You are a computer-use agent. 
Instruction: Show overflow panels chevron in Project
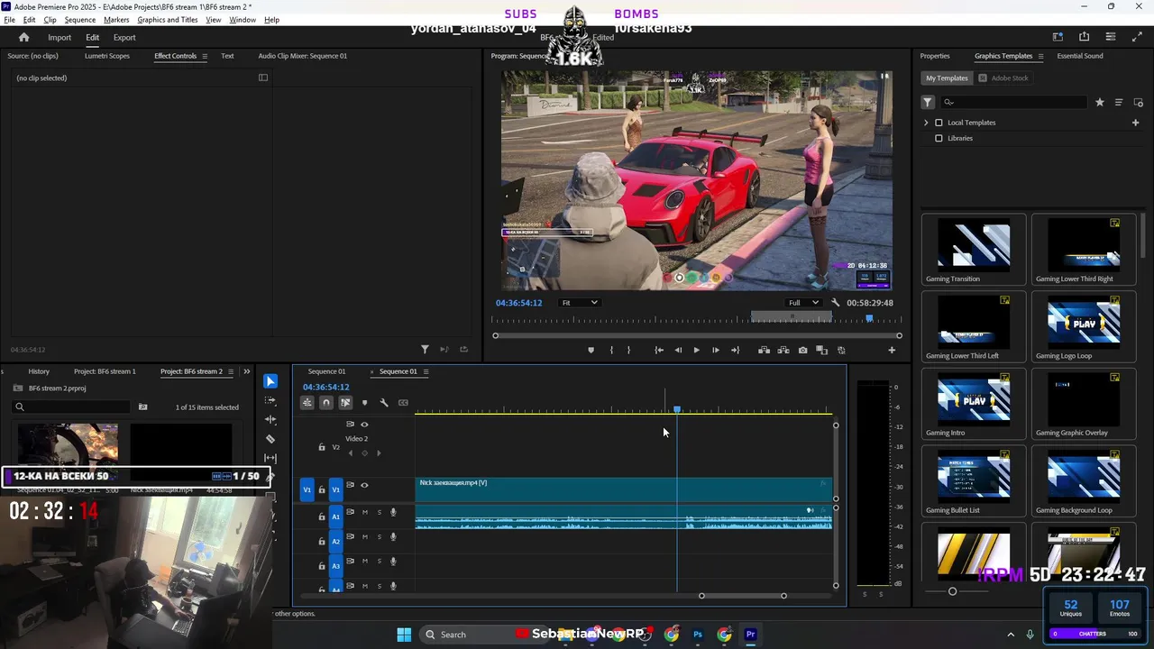coord(247,371)
